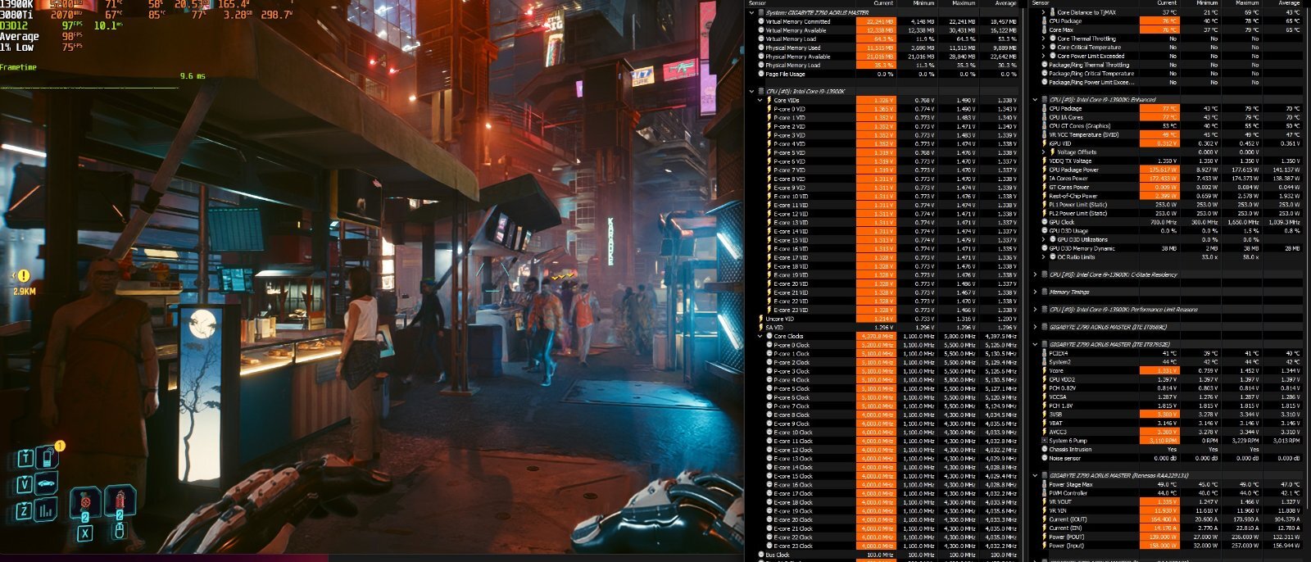
Task: Expand the GPU D3D Utilizations row
Action: (1043, 239)
